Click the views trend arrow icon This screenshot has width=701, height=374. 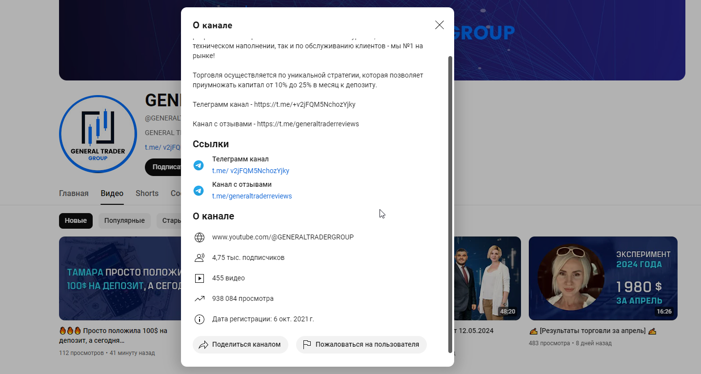coord(199,299)
